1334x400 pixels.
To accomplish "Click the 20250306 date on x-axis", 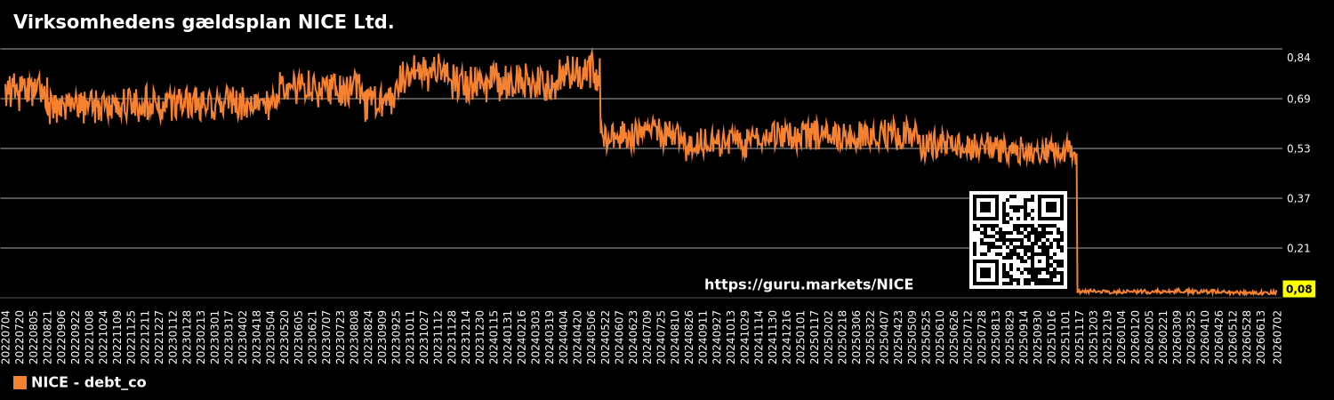I will 857,336.
